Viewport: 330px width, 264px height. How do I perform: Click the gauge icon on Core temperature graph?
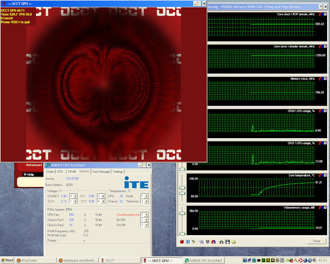[321, 175]
